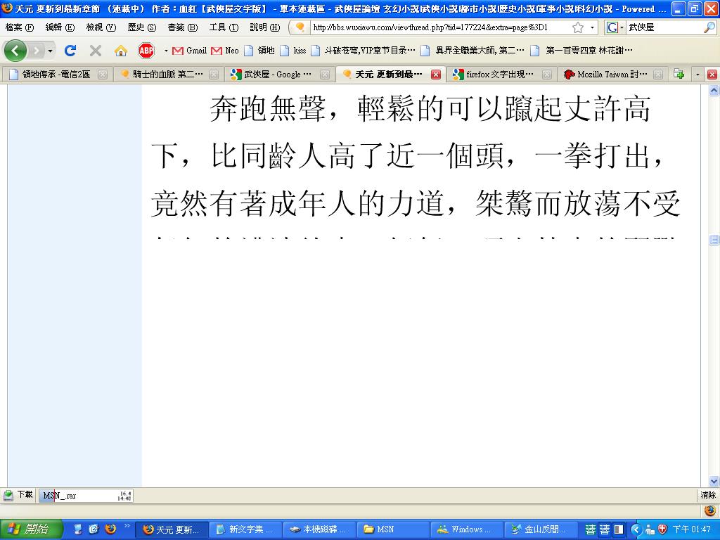Click the search box containing 武俠屋
This screenshot has width=720, height=540.
pyautogui.click(x=664, y=27)
